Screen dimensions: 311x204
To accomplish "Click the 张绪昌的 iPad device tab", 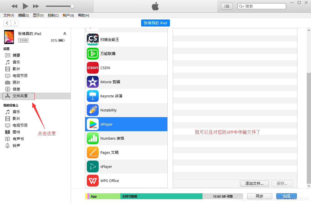I will [155, 23].
